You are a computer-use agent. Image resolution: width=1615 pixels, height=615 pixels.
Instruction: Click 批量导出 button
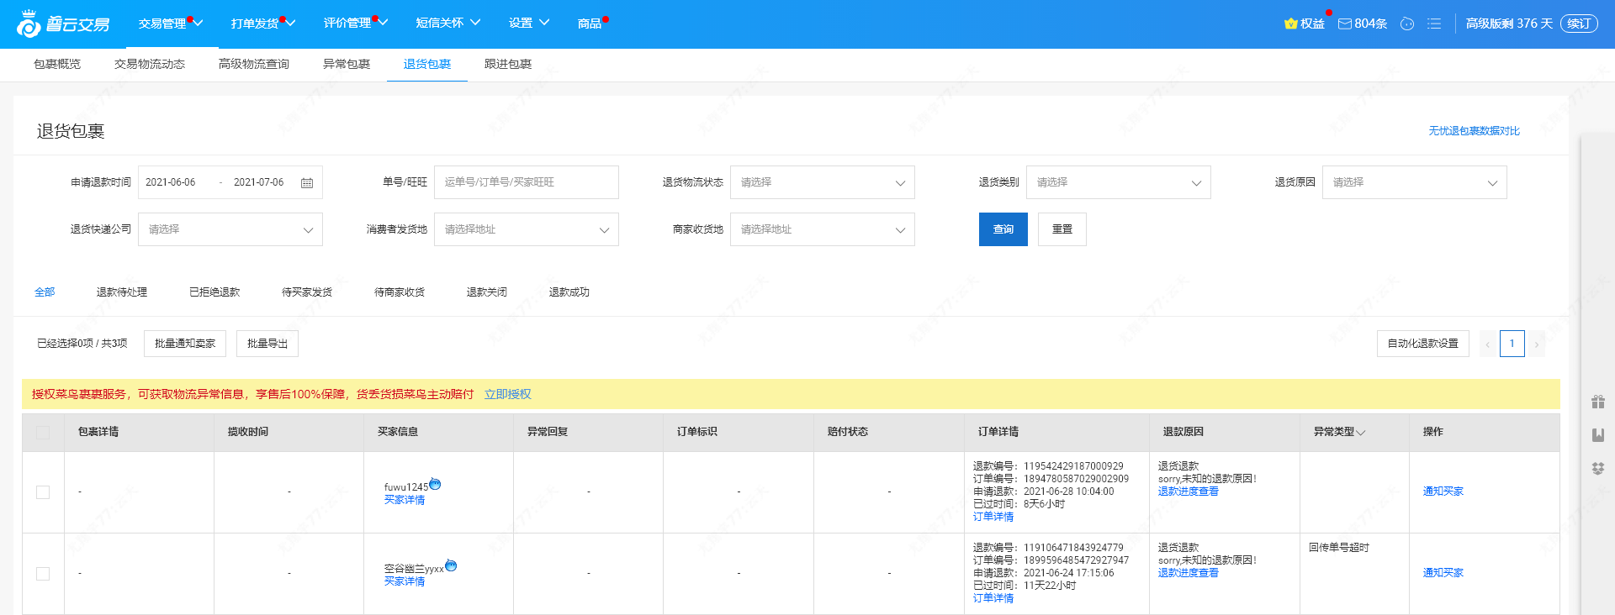[x=267, y=344]
